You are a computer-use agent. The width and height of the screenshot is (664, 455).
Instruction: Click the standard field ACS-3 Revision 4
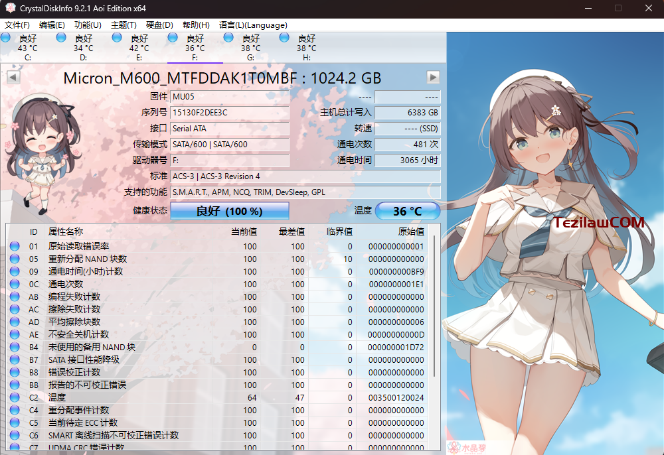click(x=305, y=176)
